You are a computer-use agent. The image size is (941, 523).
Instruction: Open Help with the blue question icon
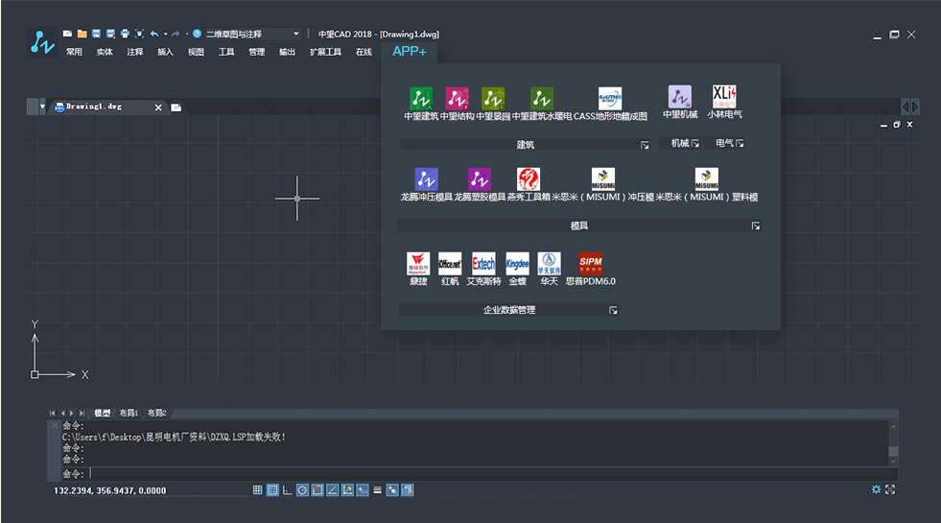197,34
